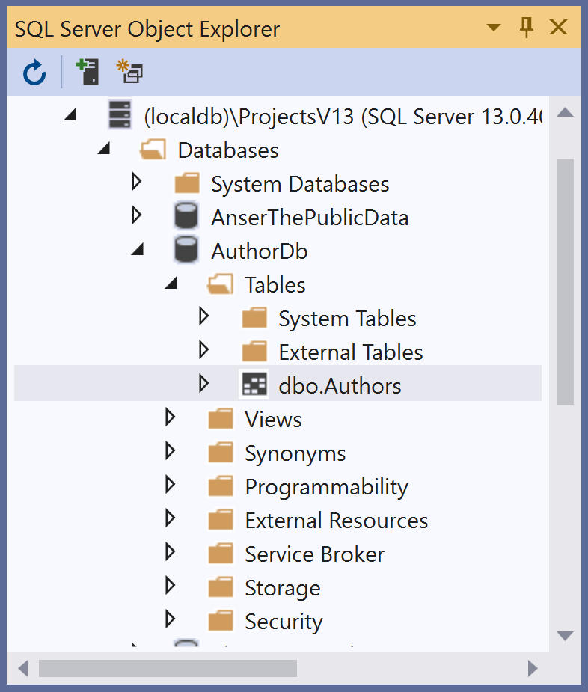Click the Security folder icon
Image resolution: width=588 pixels, height=692 pixels.
221,620
